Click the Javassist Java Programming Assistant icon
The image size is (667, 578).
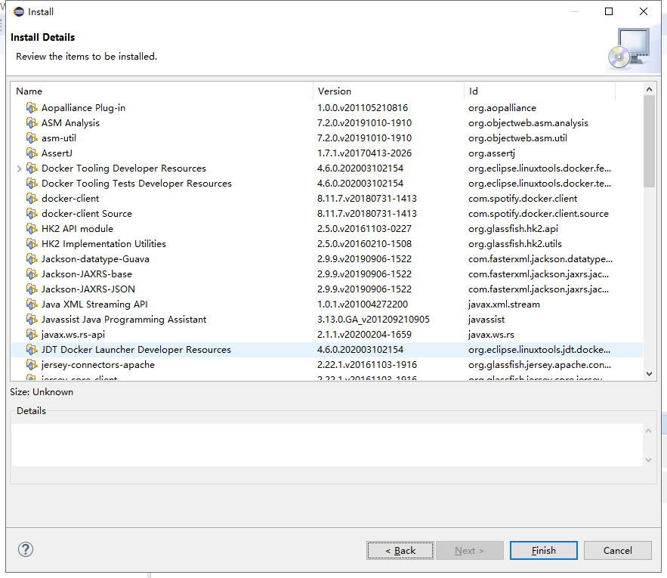coord(32,319)
